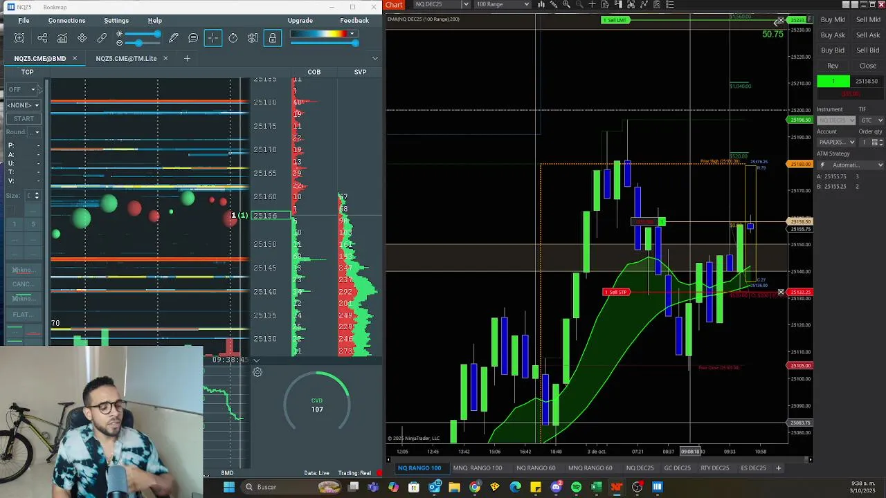Open the chat notes icon in Bookmap
Viewport: 886px width, 498px height.
point(193,39)
